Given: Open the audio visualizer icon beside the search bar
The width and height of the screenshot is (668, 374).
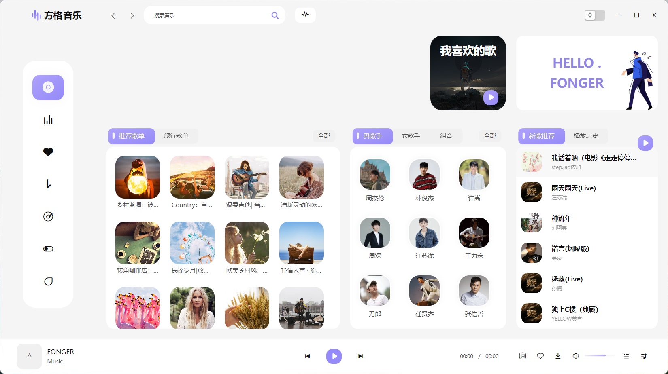Looking at the screenshot, I should pos(305,15).
